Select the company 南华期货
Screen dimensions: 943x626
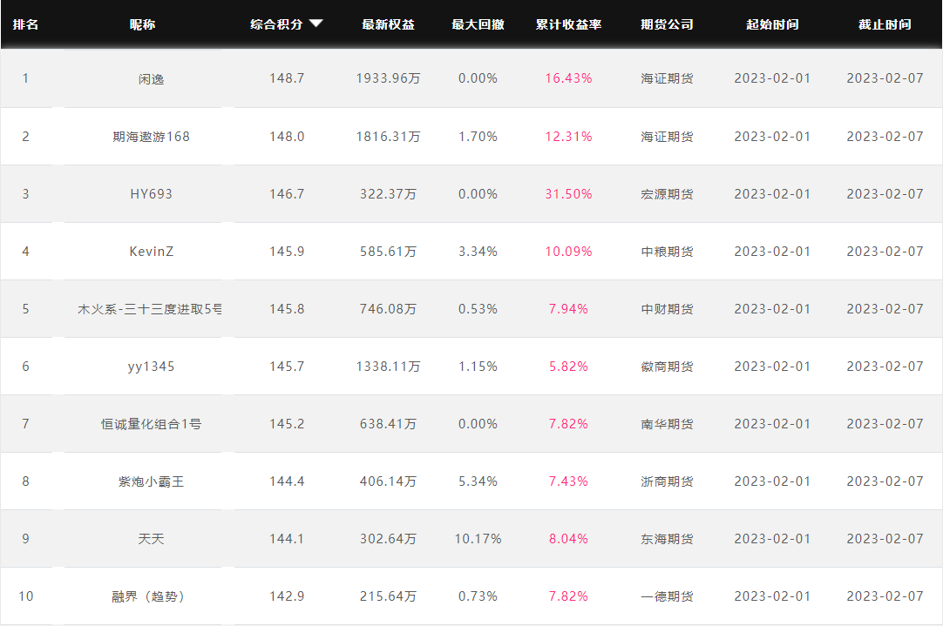click(x=667, y=424)
